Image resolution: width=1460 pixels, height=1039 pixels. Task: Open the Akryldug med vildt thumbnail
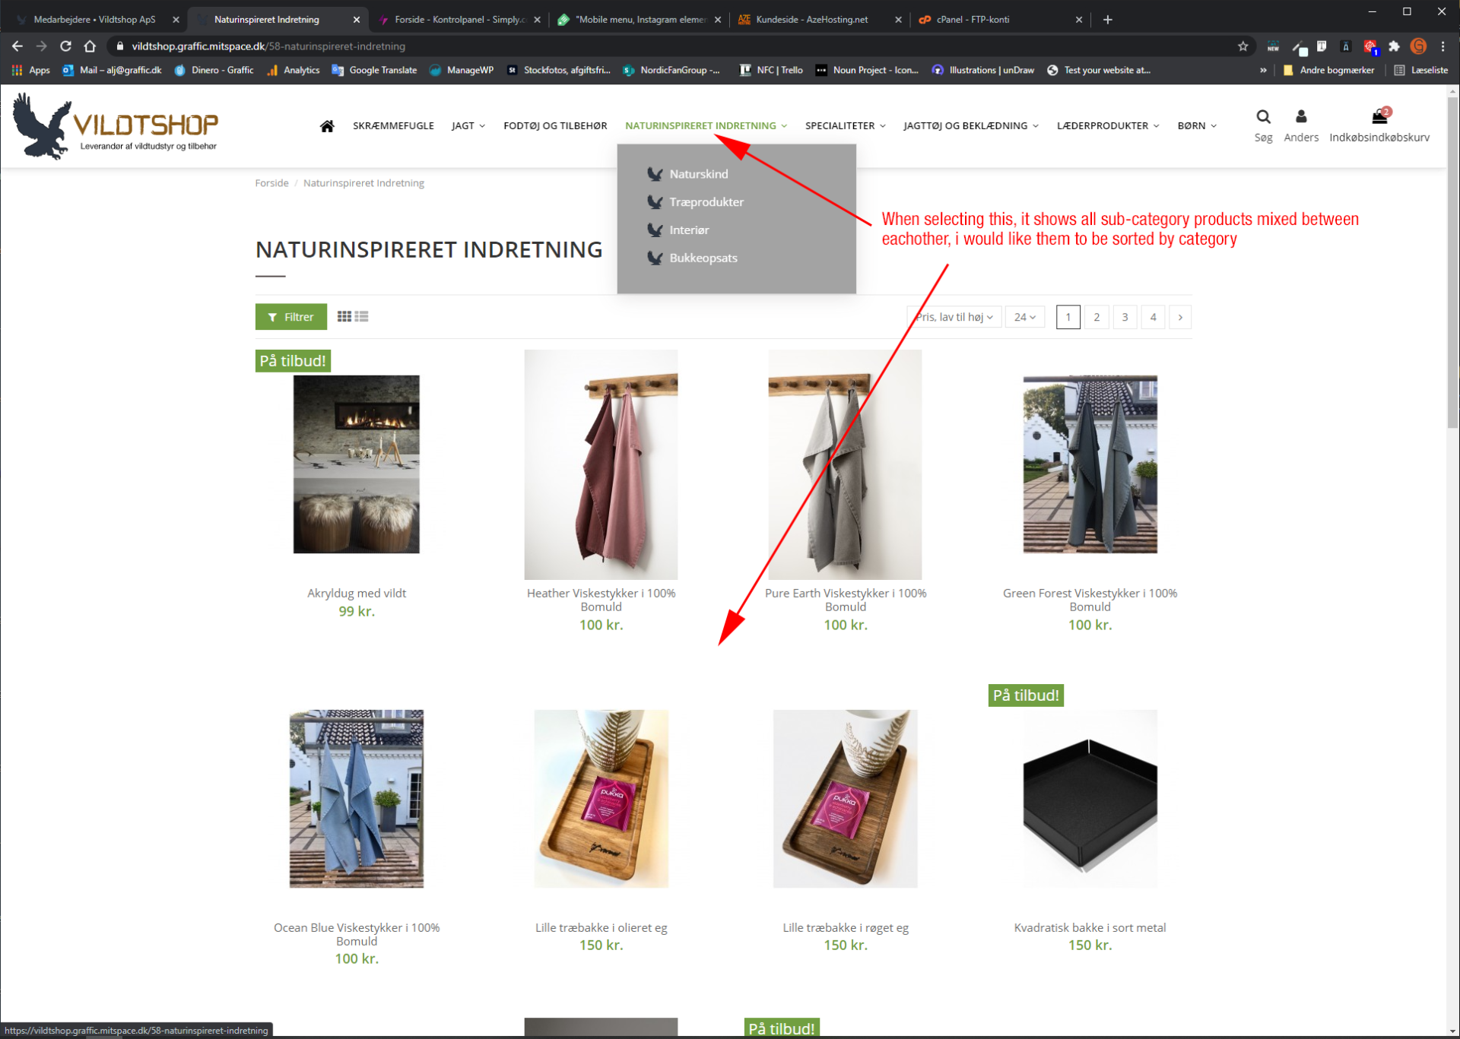click(x=357, y=464)
